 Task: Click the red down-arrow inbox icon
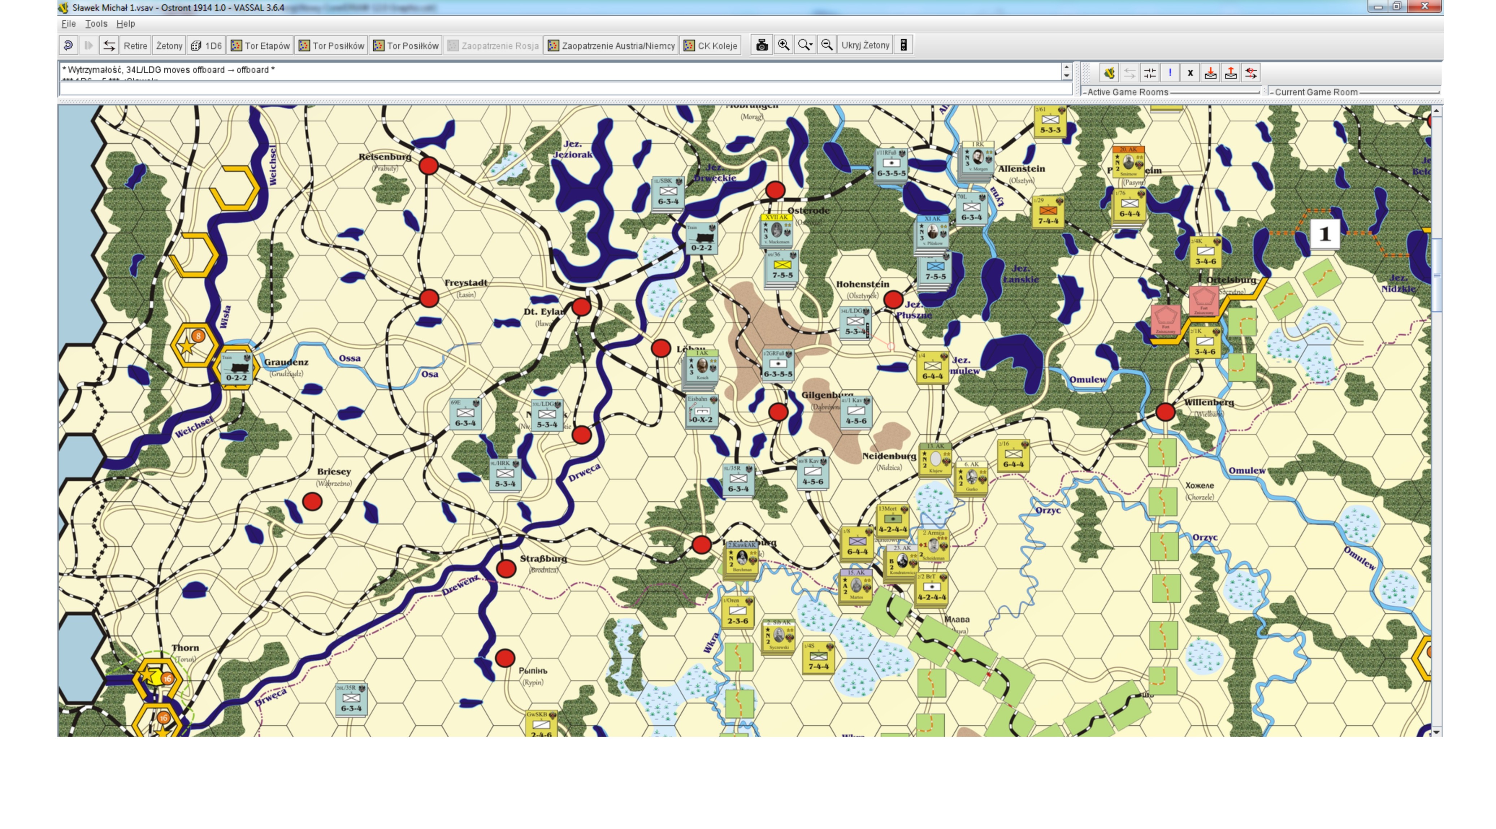(1210, 73)
